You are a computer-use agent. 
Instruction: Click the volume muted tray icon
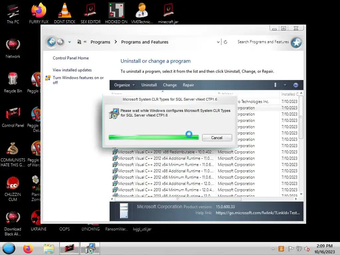click(307, 248)
